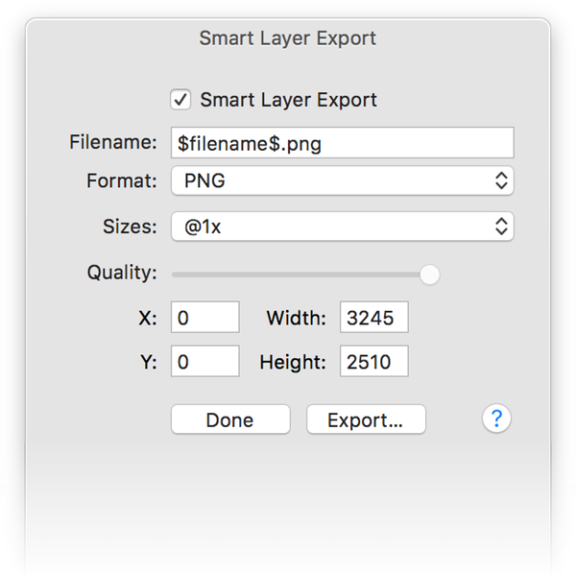Click the chevron arrows of Format dropdown
The height and width of the screenshot is (574, 576).
(500, 180)
